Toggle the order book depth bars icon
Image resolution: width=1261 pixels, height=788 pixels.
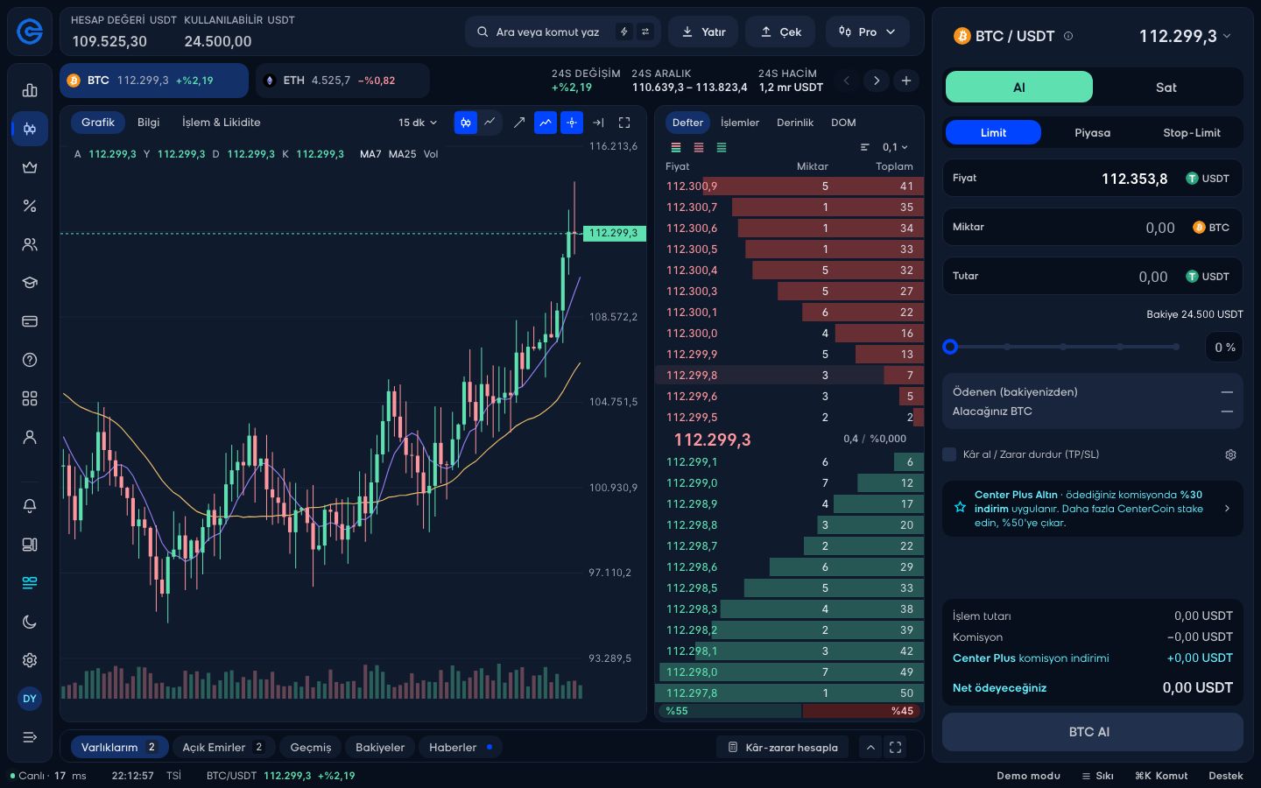click(x=864, y=147)
